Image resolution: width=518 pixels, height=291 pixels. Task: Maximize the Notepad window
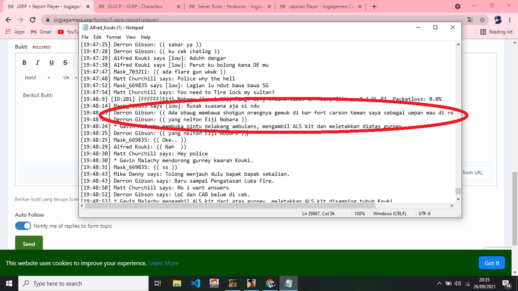pos(435,27)
